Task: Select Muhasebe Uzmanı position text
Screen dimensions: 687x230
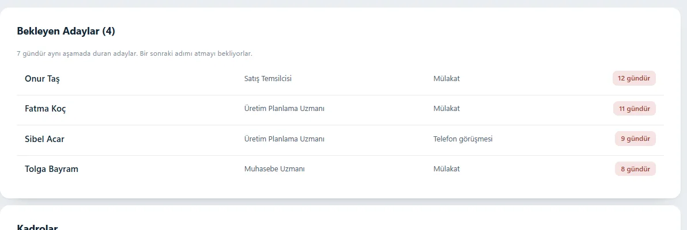Action: tap(275, 169)
